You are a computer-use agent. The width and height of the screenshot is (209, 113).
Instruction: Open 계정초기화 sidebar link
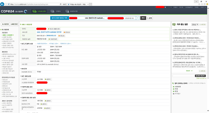coord(6,73)
